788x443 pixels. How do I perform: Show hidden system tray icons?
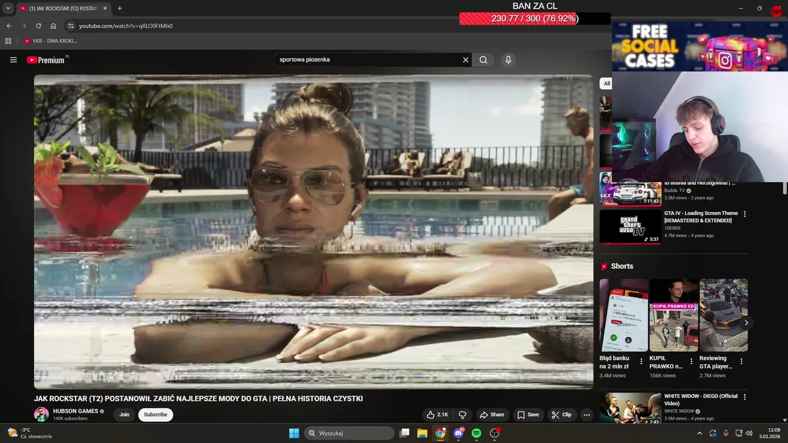699,433
